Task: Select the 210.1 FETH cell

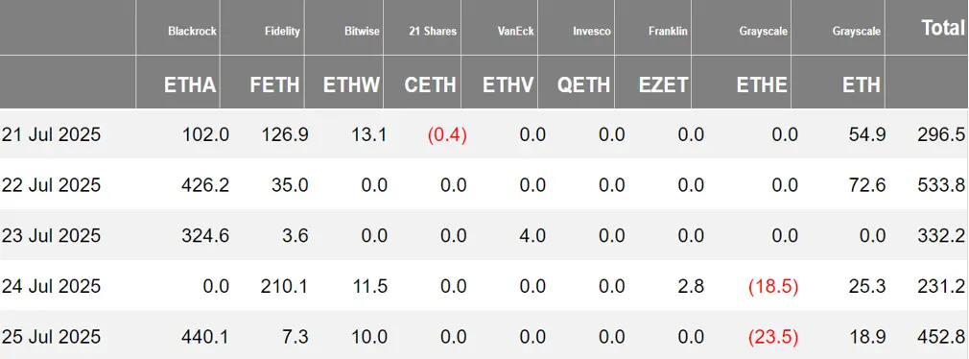Action: pyautogui.click(x=285, y=286)
